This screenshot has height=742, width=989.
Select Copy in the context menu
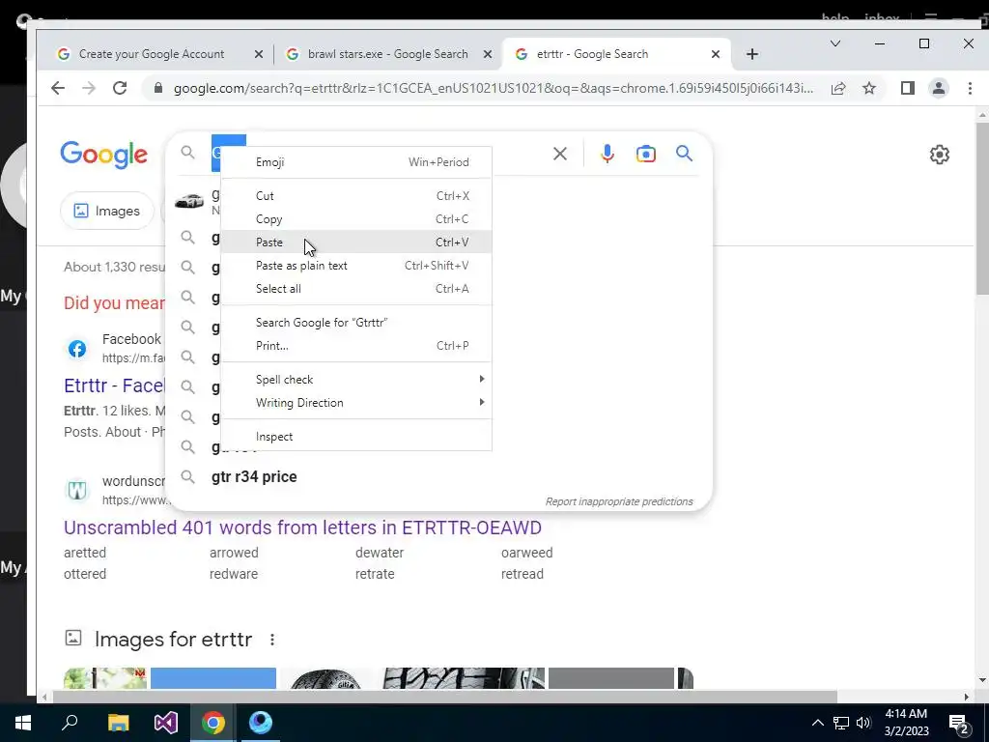356,219
